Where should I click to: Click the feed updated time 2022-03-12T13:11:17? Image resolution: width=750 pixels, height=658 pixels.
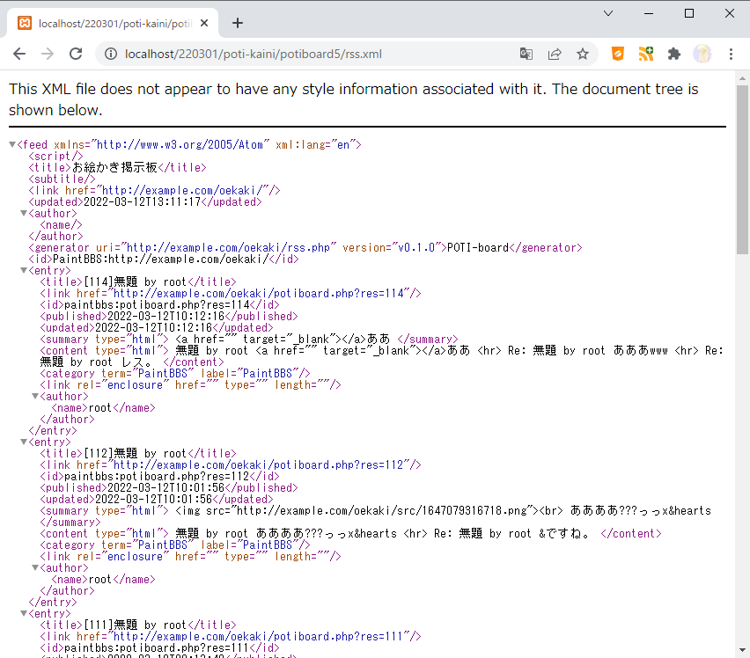click(142, 201)
